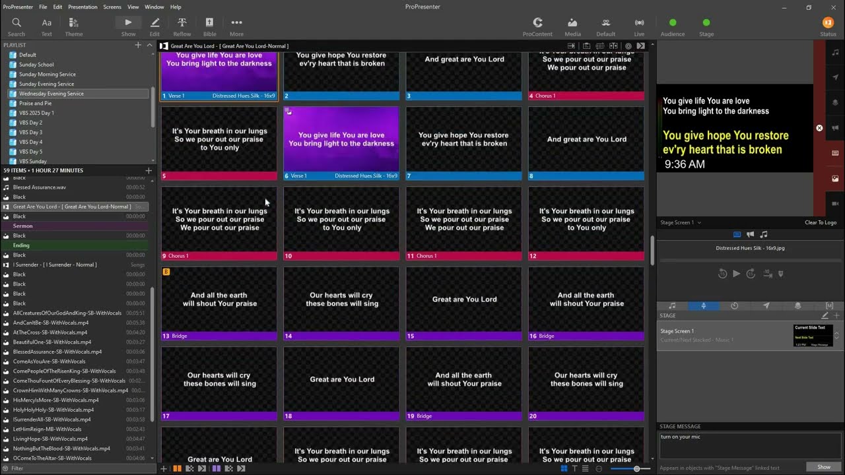Clear the media layer
Screen dimensions: 845x475
click(835, 178)
